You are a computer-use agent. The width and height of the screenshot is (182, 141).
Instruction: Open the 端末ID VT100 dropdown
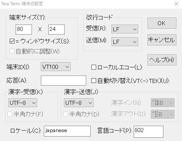coord(56,67)
